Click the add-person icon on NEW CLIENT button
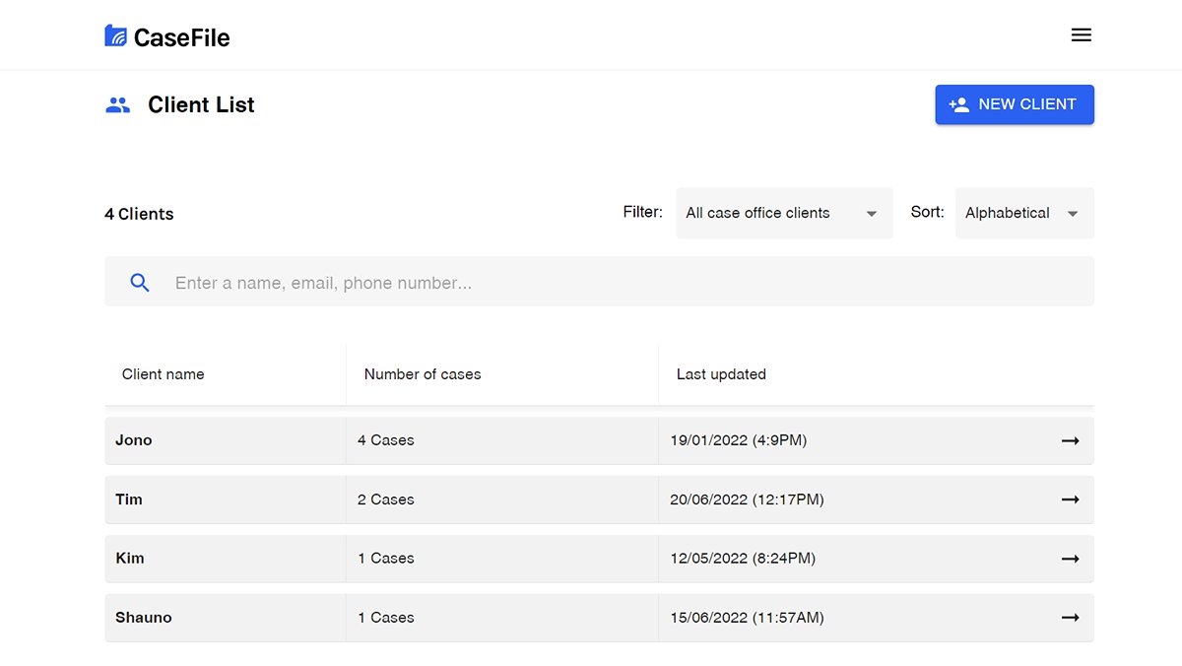 (959, 103)
